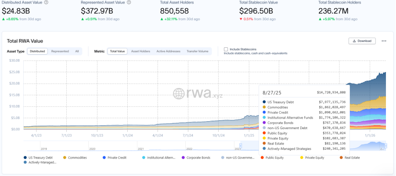The image size is (396, 176).
Task: Enable the Include Stablecoins checkbox
Action: coord(226,49)
